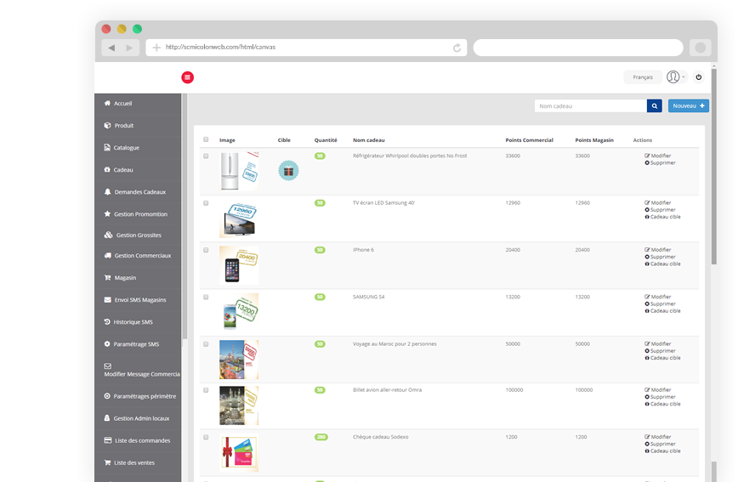Click the teal gift target icon

[x=289, y=170]
